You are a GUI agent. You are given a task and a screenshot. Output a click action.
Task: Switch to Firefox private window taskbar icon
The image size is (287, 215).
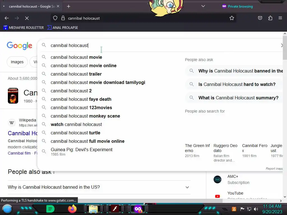point(138,209)
